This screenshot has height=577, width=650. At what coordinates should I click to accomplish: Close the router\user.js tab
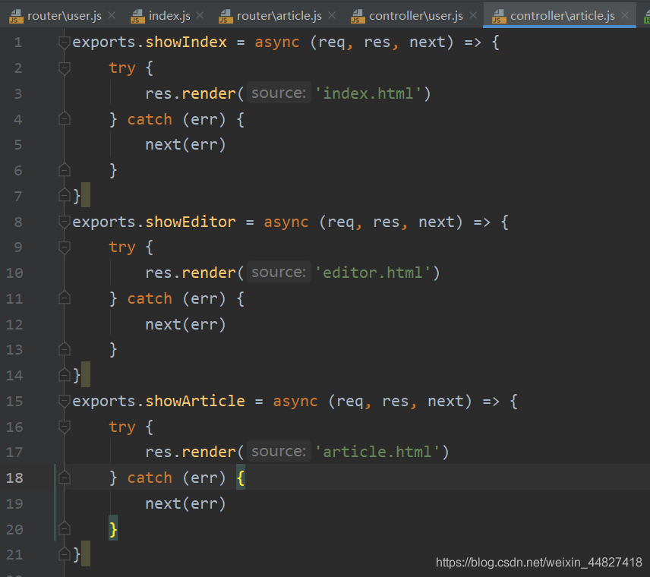pos(112,16)
